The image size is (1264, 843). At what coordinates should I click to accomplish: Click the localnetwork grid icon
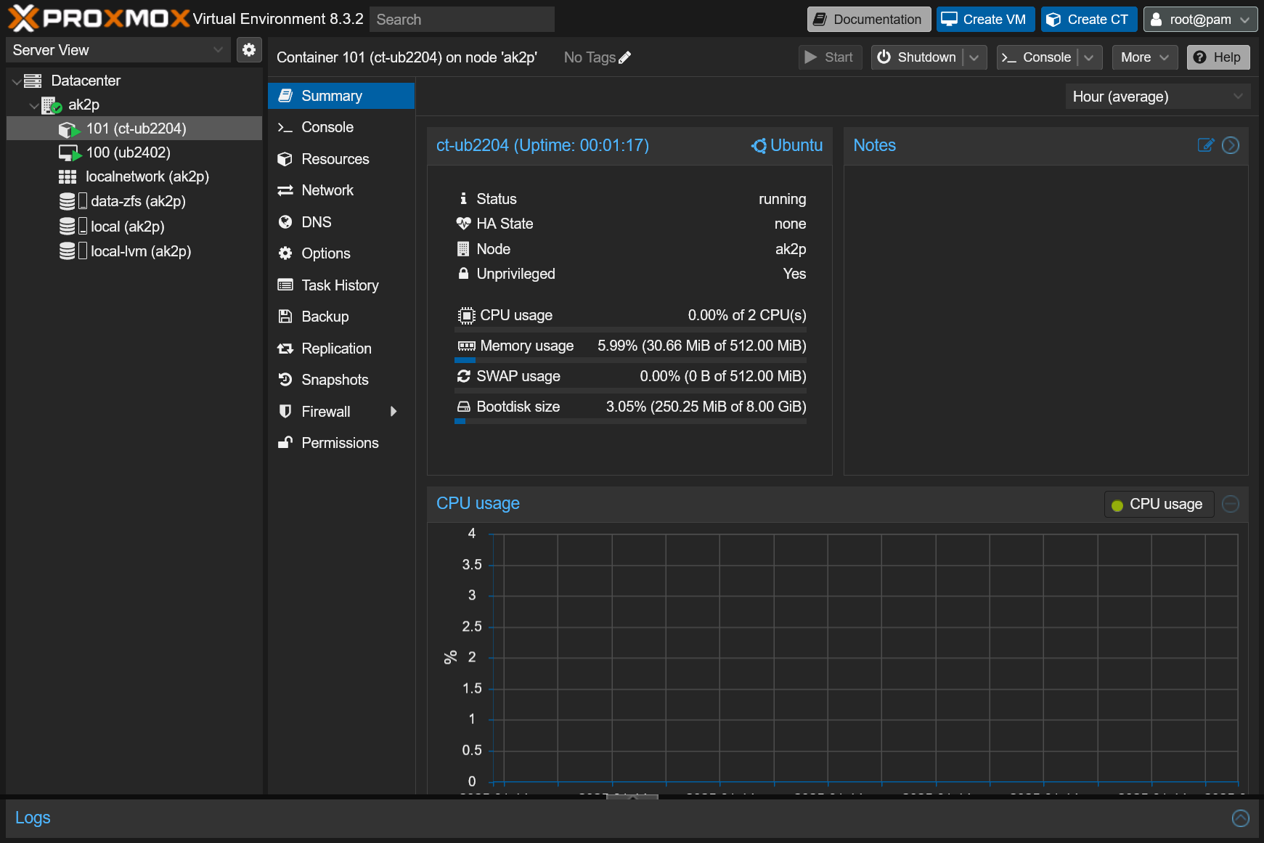[x=68, y=177]
